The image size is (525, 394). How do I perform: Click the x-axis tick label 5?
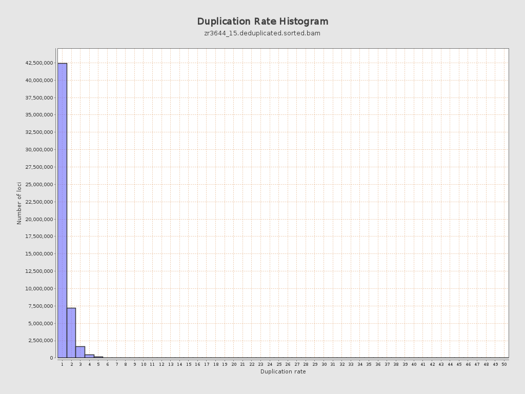coord(98,364)
